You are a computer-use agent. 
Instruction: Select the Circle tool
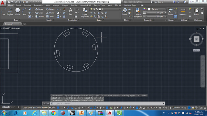click(x=17, y=12)
